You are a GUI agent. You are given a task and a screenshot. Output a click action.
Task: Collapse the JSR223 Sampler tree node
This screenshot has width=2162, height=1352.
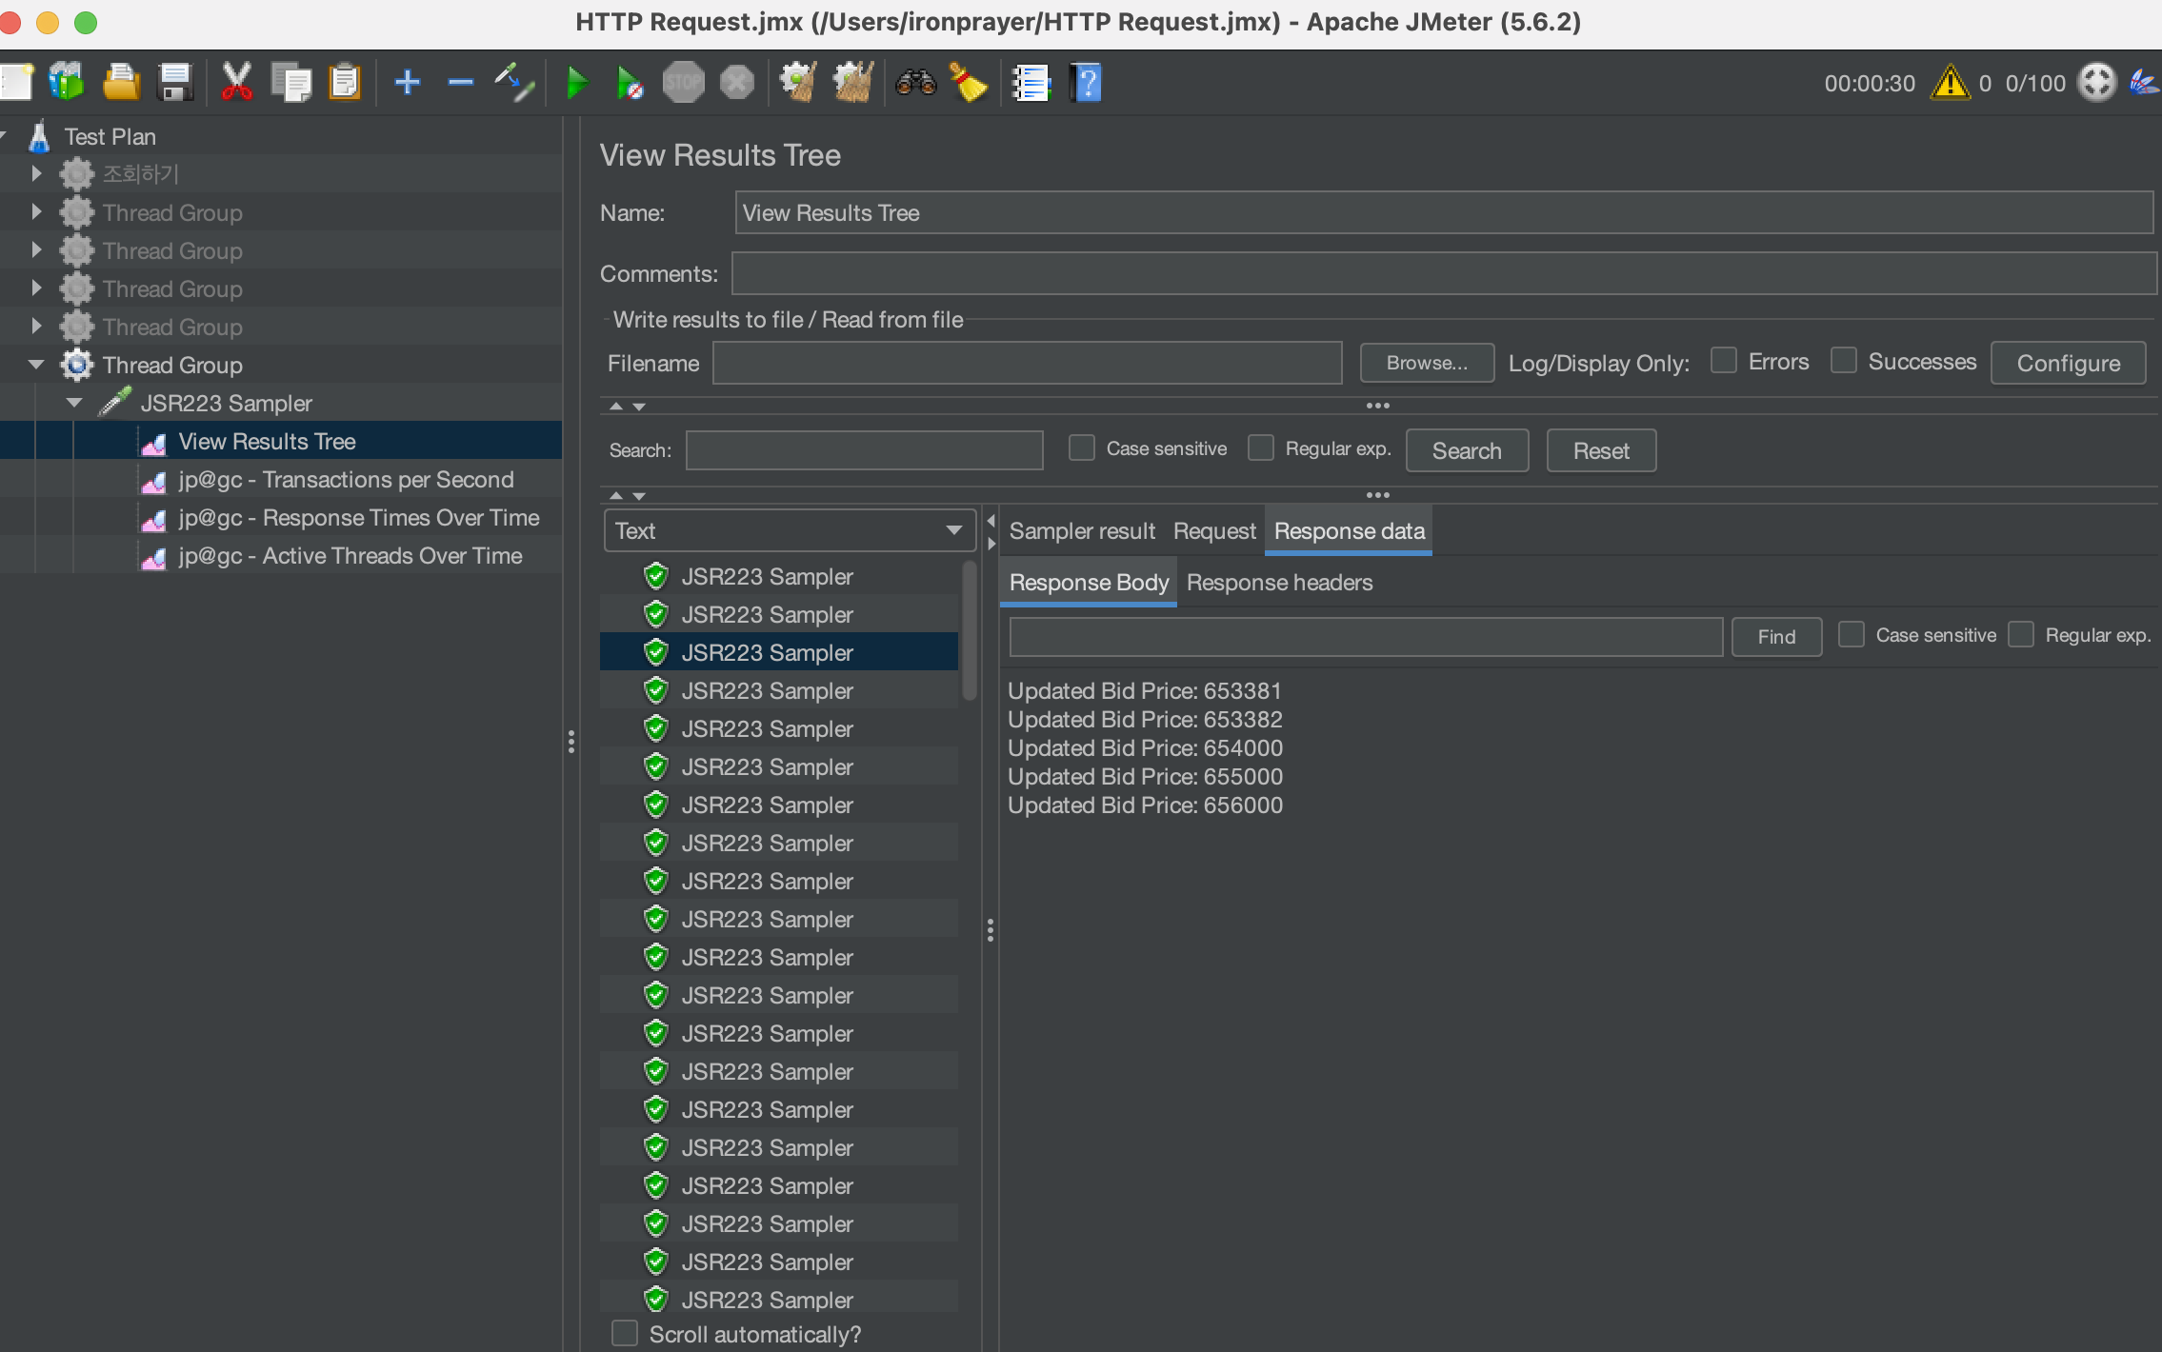coord(74,403)
